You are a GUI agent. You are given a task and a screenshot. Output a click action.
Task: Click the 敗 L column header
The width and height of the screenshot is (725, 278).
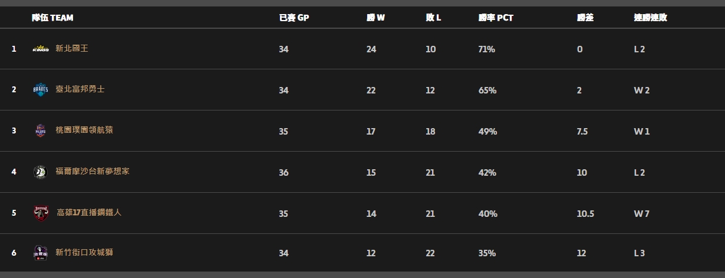click(433, 18)
